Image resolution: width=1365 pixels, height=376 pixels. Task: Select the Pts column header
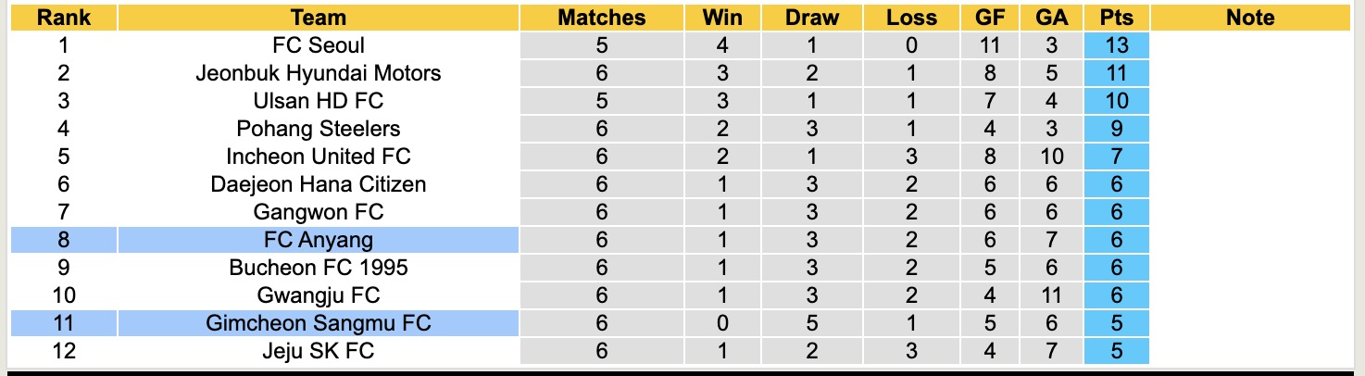tap(1116, 18)
